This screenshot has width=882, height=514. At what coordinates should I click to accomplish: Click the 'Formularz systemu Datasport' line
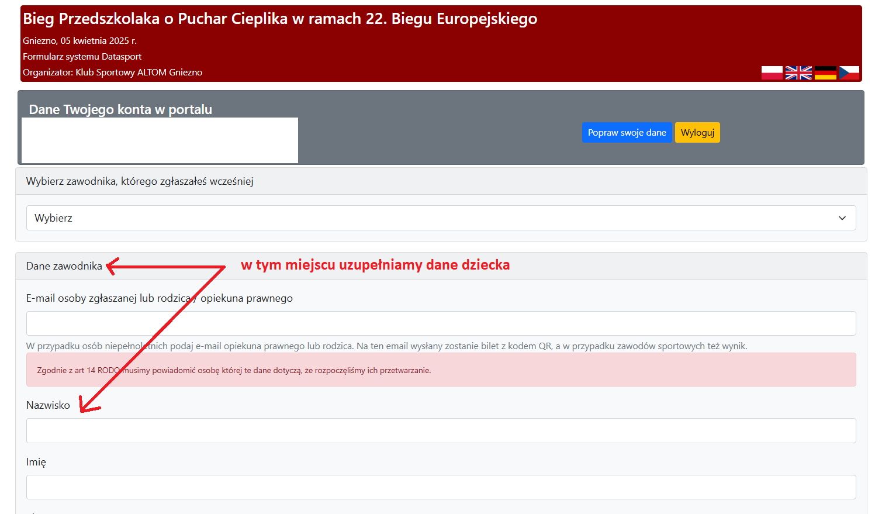[x=82, y=57]
